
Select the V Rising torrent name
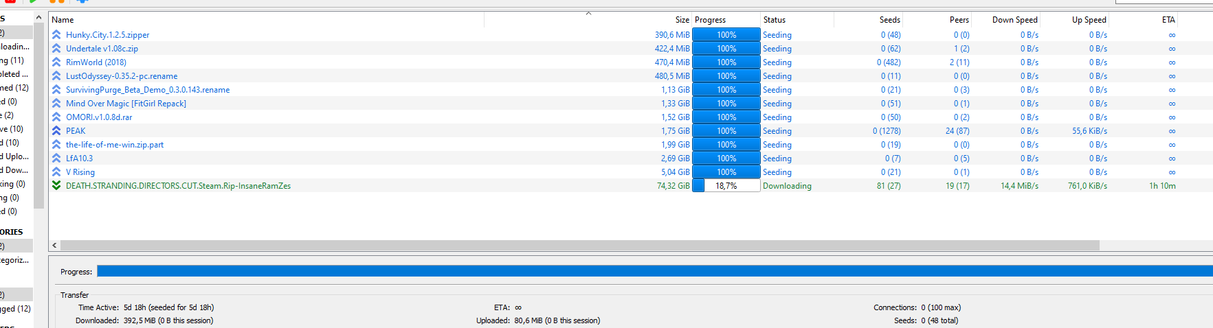tap(80, 172)
